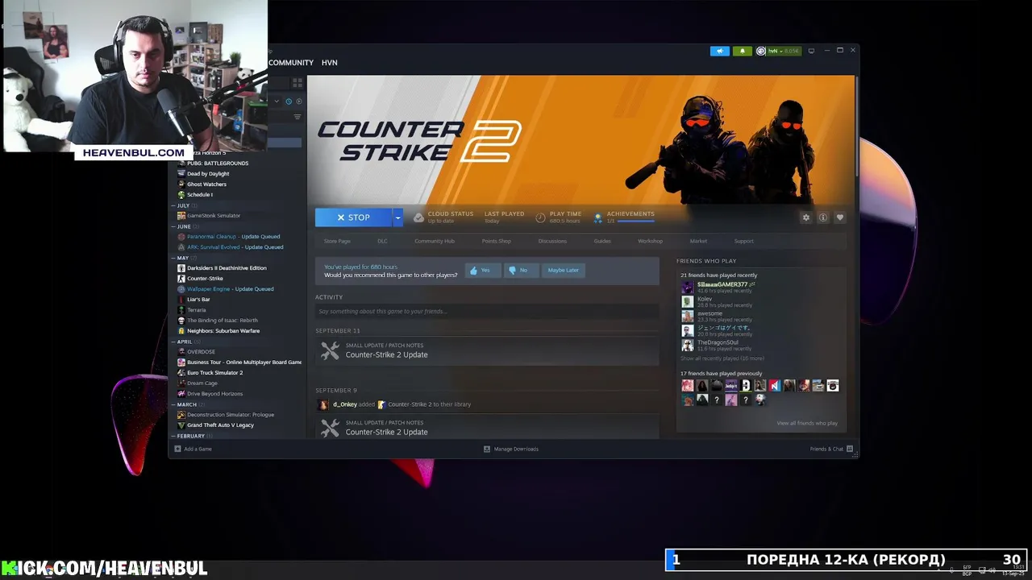The image size is (1032, 580).
Task: Open friend Kolev's profile avatar
Action: pyautogui.click(x=687, y=302)
